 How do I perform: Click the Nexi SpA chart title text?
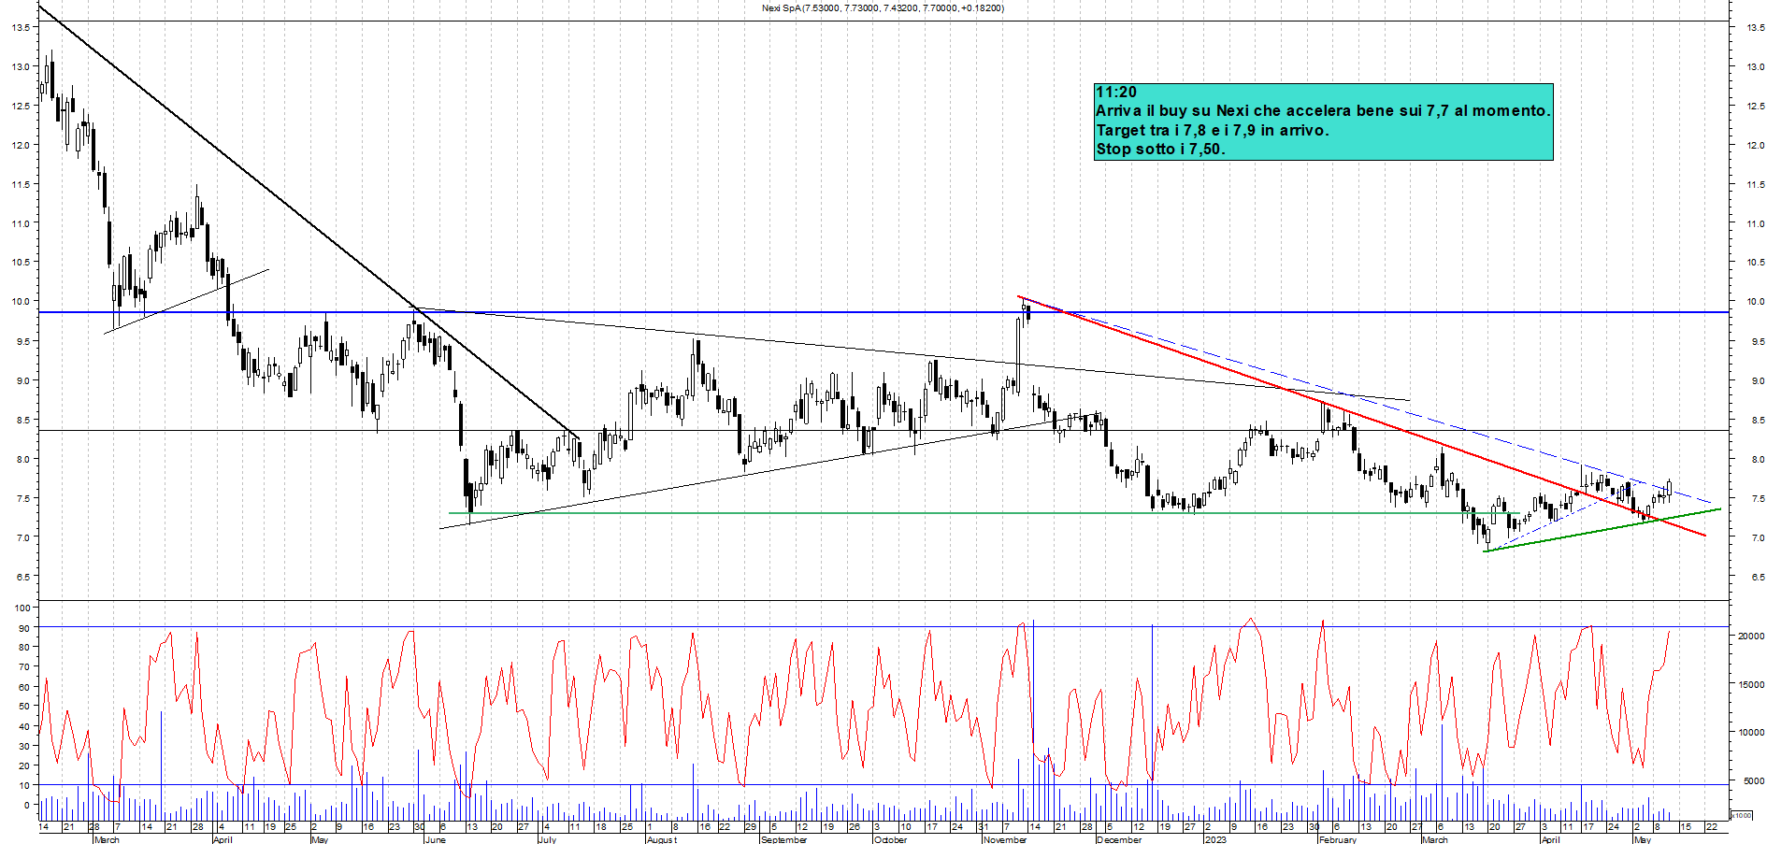883,8
